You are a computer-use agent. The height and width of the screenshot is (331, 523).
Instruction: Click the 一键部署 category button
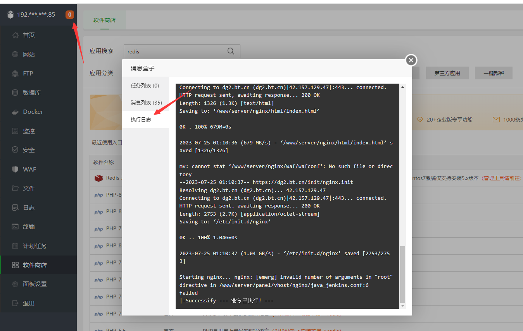coord(493,73)
